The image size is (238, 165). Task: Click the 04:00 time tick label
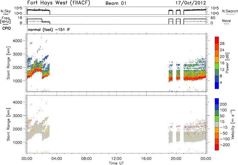coord(57,159)
